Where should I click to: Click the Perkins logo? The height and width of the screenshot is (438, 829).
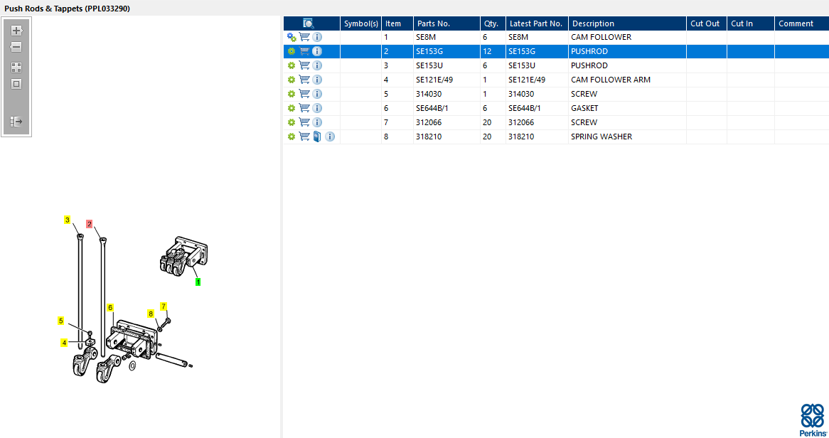pyautogui.click(x=813, y=420)
